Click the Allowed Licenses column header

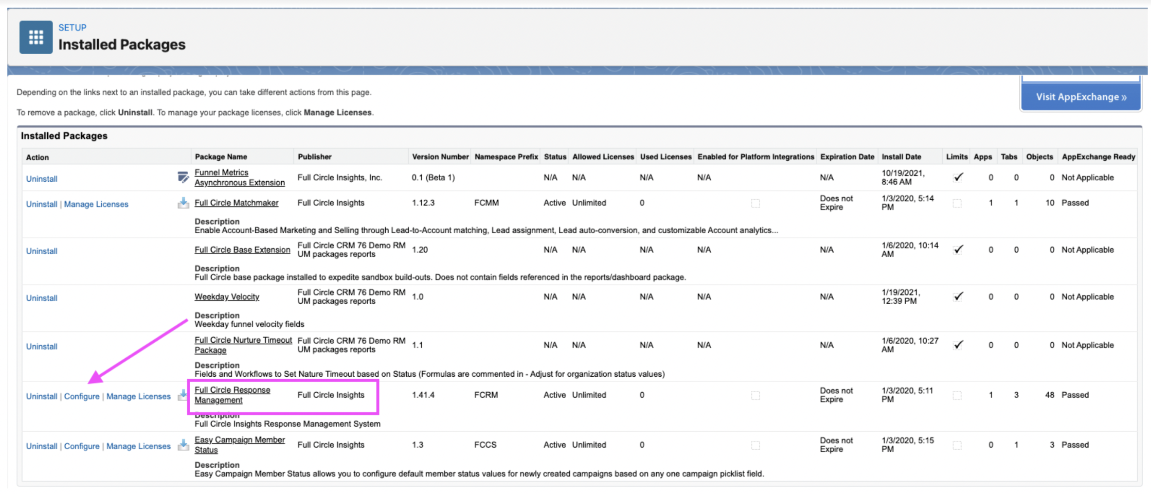pos(603,157)
